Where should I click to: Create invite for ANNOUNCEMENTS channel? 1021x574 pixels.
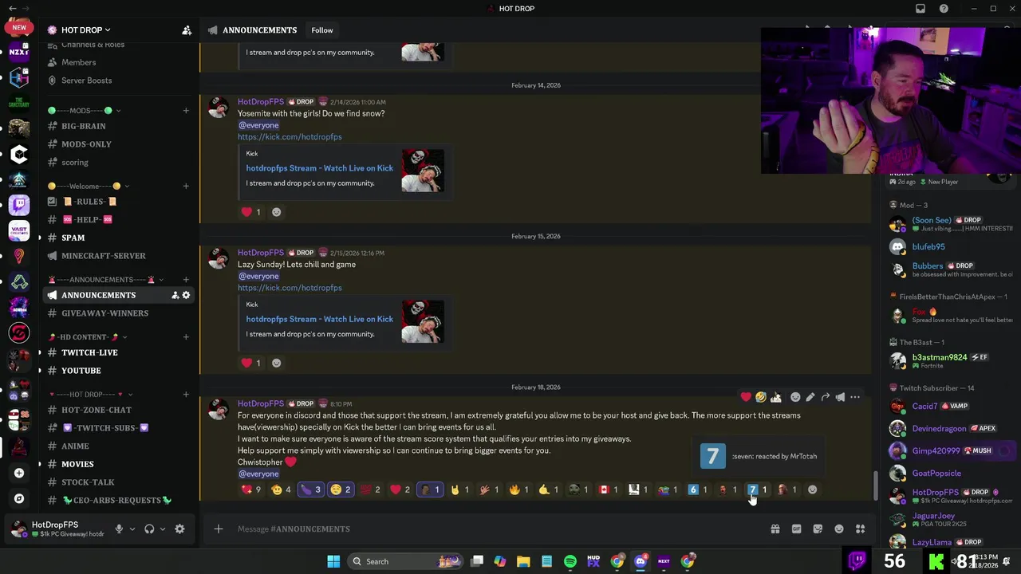[x=175, y=295]
